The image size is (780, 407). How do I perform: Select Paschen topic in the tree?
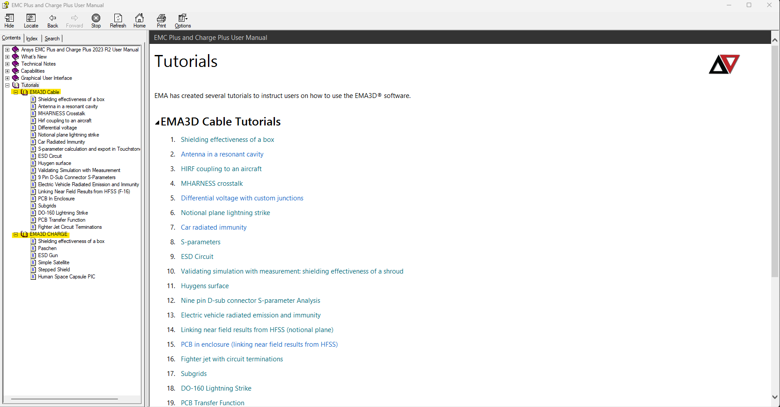pos(47,248)
